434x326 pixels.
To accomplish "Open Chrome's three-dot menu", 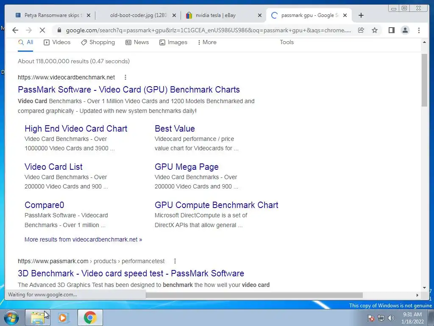I will [419, 30].
